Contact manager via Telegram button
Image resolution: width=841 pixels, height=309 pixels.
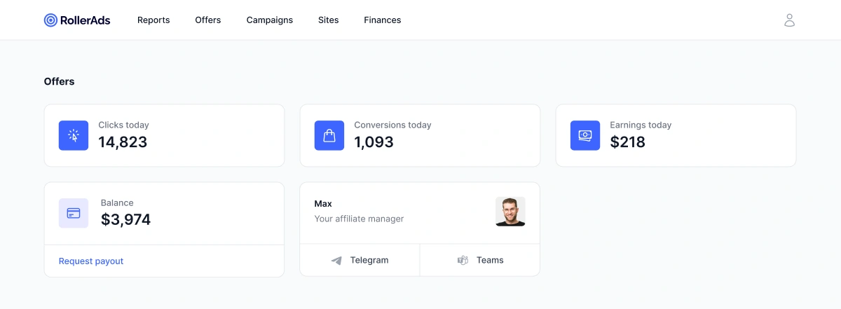coord(360,260)
